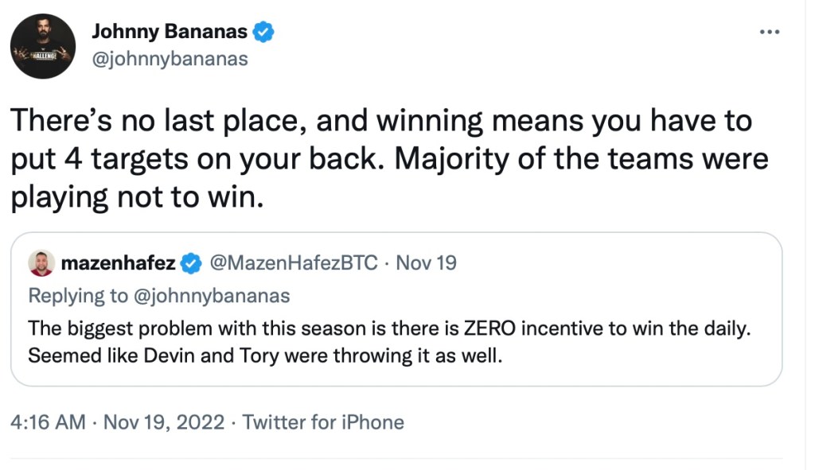Click verified badge beside Johnny Bananas
The image size is (815, 470).
263,32
